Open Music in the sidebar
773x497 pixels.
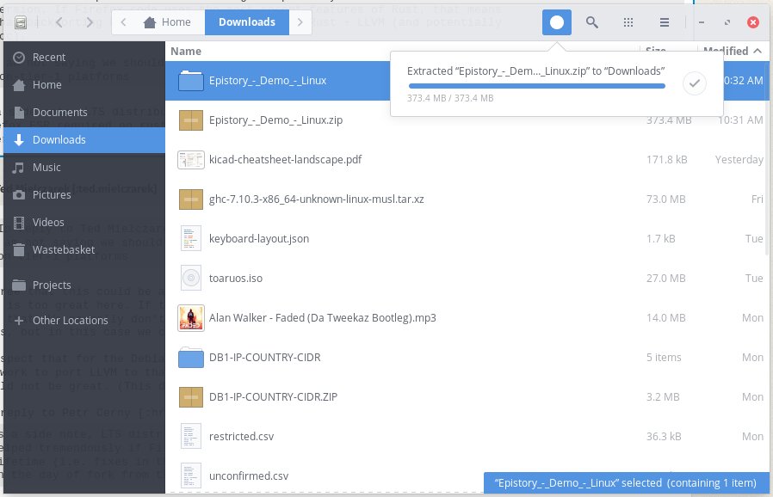point(84,168)
